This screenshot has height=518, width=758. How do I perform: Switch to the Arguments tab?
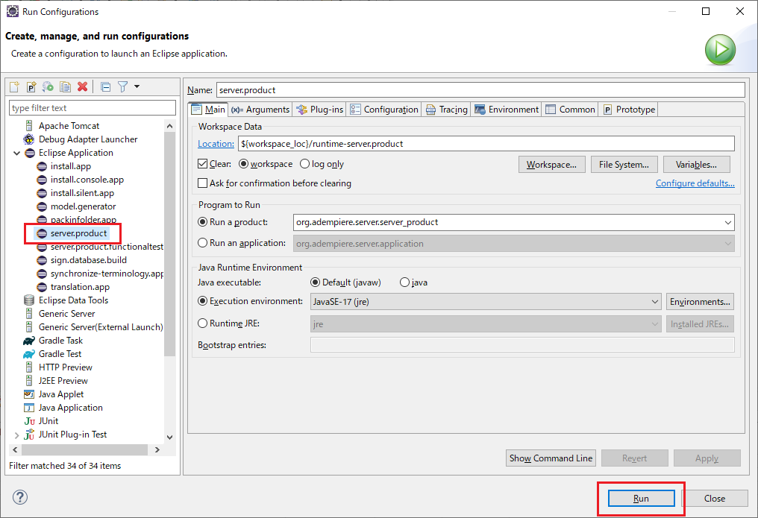coord(260,110)
